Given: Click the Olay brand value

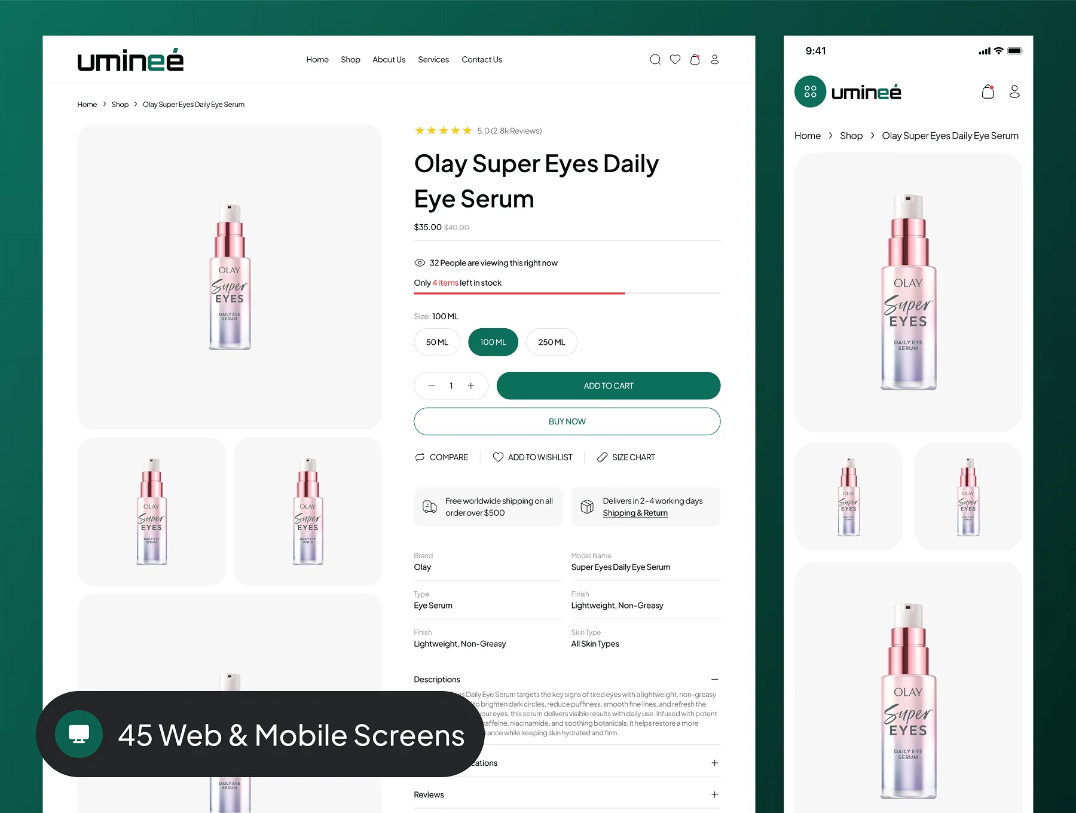Looking at the screenshot, I should pos(423,567).
